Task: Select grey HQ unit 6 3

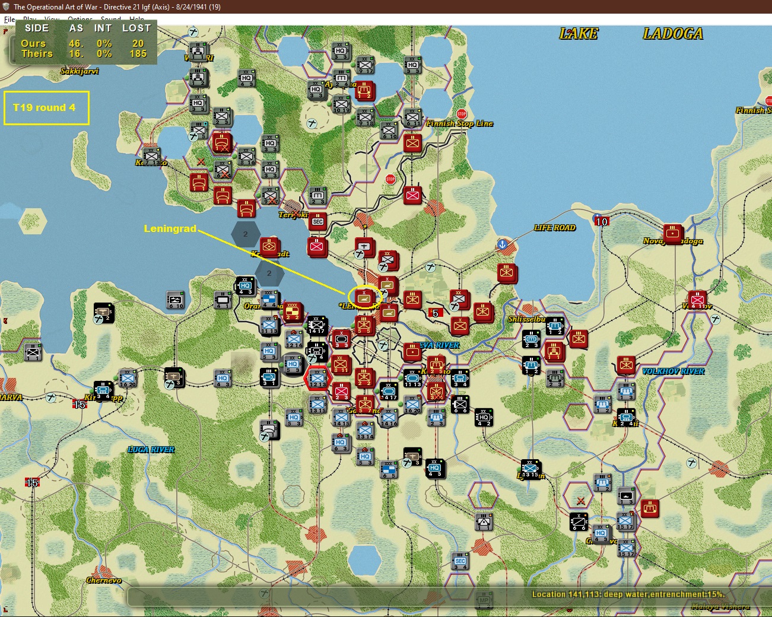Action: [340, 442]
